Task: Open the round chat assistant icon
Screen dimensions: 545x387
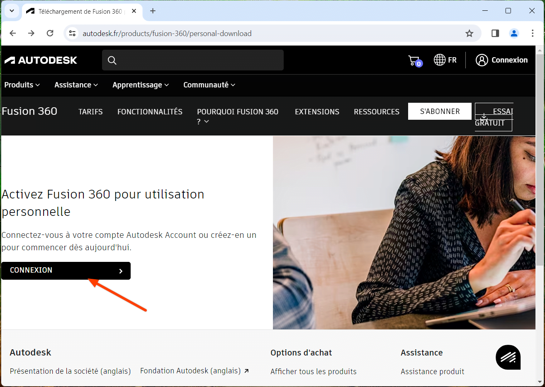Action: [508, 357]
